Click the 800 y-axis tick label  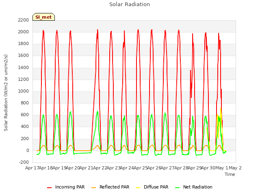25,103
